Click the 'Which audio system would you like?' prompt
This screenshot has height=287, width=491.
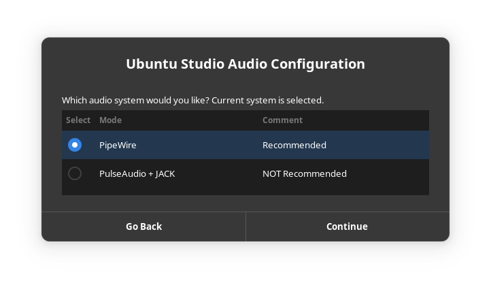tap(135, 100)
